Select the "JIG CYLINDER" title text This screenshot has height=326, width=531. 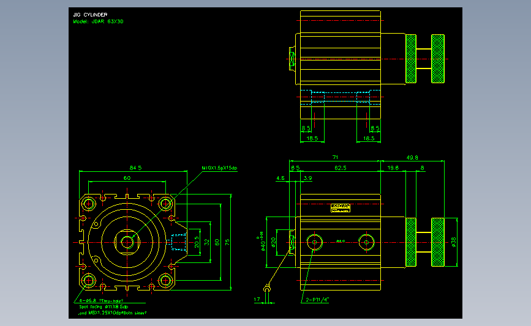click(90, 15)
